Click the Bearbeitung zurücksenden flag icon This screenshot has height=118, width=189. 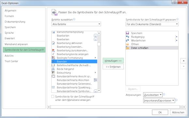53,50
